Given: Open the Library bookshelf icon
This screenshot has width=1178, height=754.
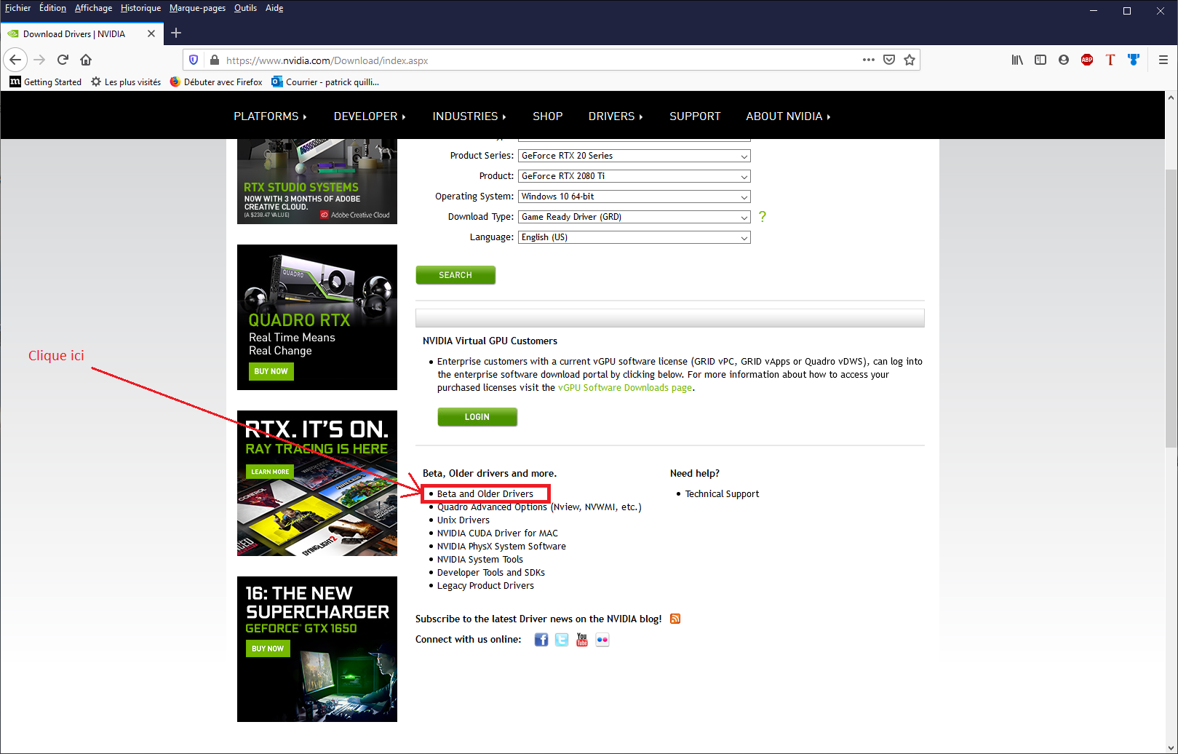Looking at the screenshot, I should click(x=1017, y=60).
